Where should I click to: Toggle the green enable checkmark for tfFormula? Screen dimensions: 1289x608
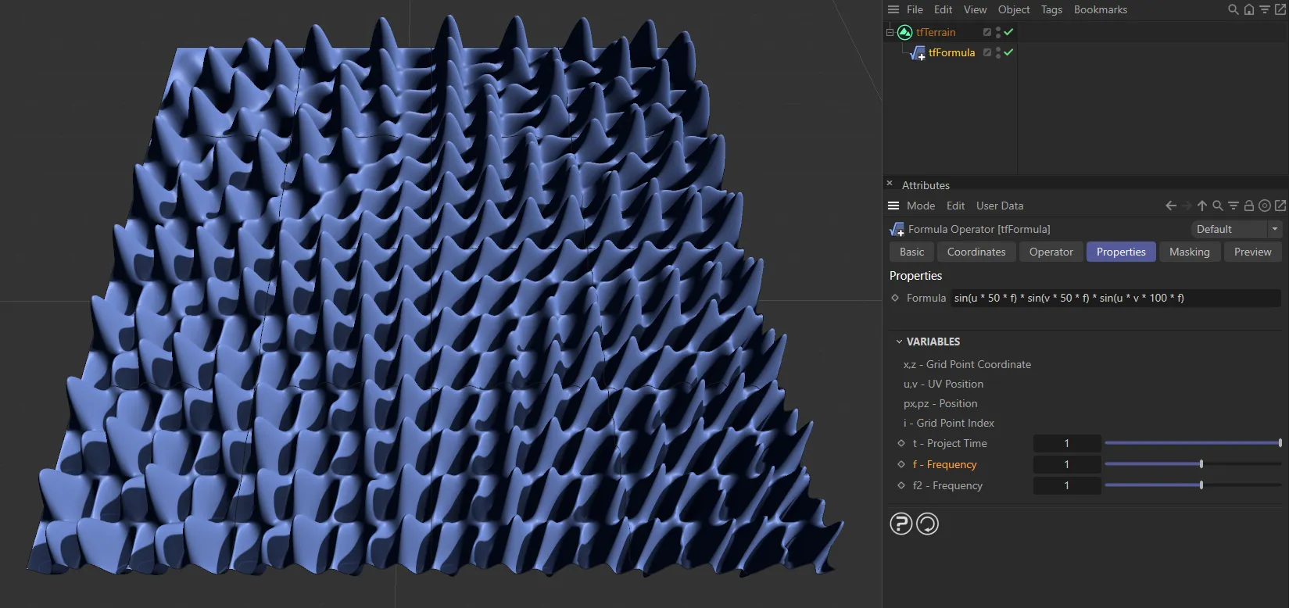pos(1008,52)
